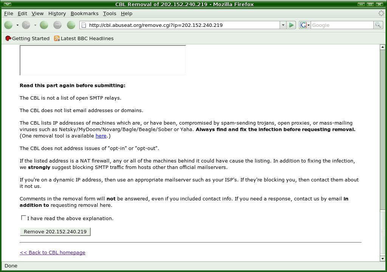This screenshot has height=272, width=387.
Task: Reload the current page
Action: tap(44, 25)
